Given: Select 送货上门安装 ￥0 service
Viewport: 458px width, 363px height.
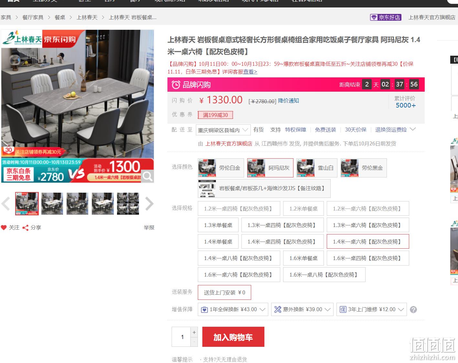Looking at the screenshot, I should click(224, 292).
